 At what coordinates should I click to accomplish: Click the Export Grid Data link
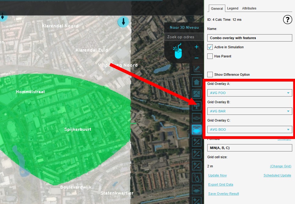[220, 184]
